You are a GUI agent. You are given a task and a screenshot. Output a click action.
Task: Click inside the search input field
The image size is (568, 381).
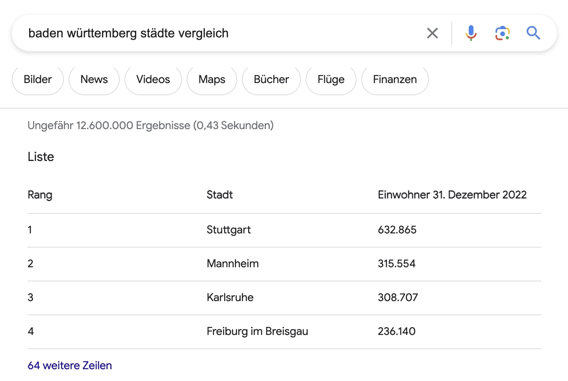pos(197,33)
